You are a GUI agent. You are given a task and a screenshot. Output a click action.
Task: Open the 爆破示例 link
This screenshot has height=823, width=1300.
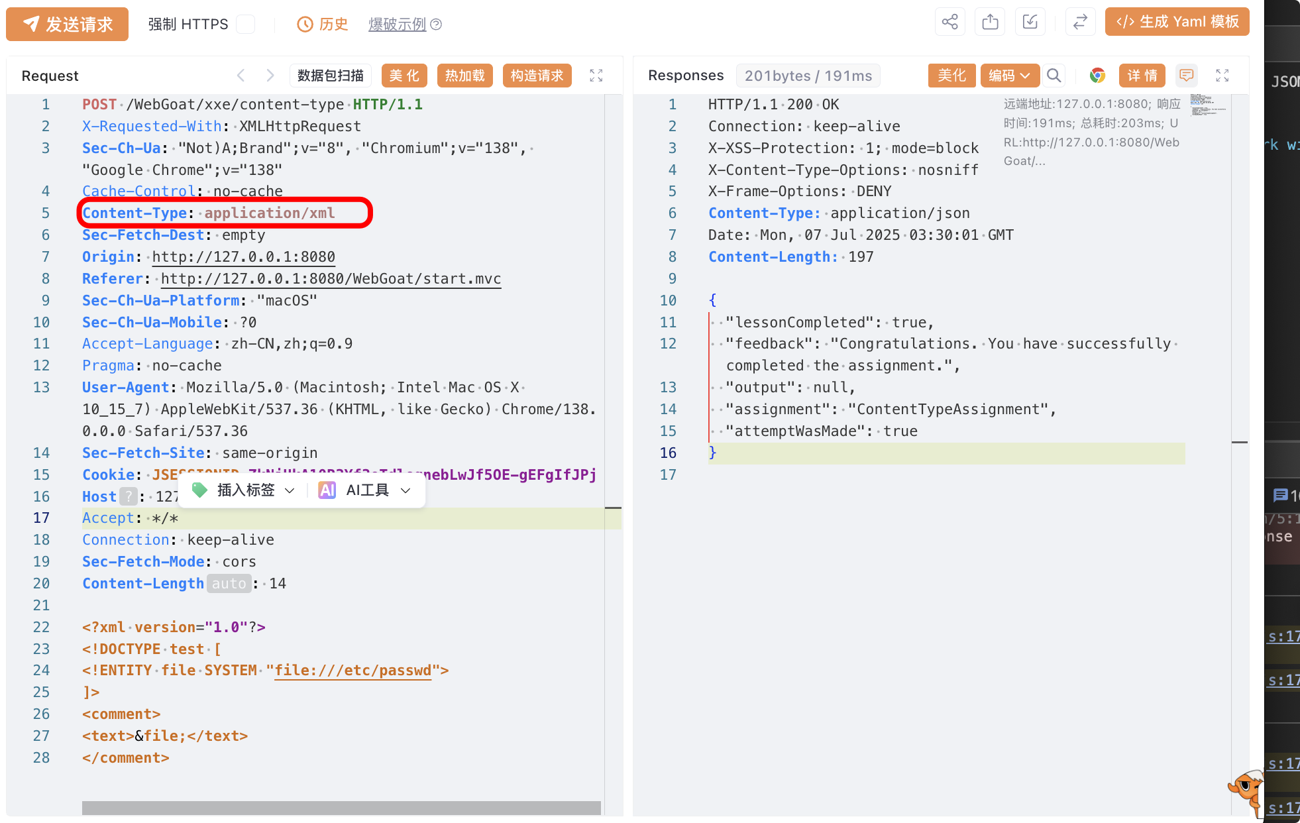[x=397, y=24]
